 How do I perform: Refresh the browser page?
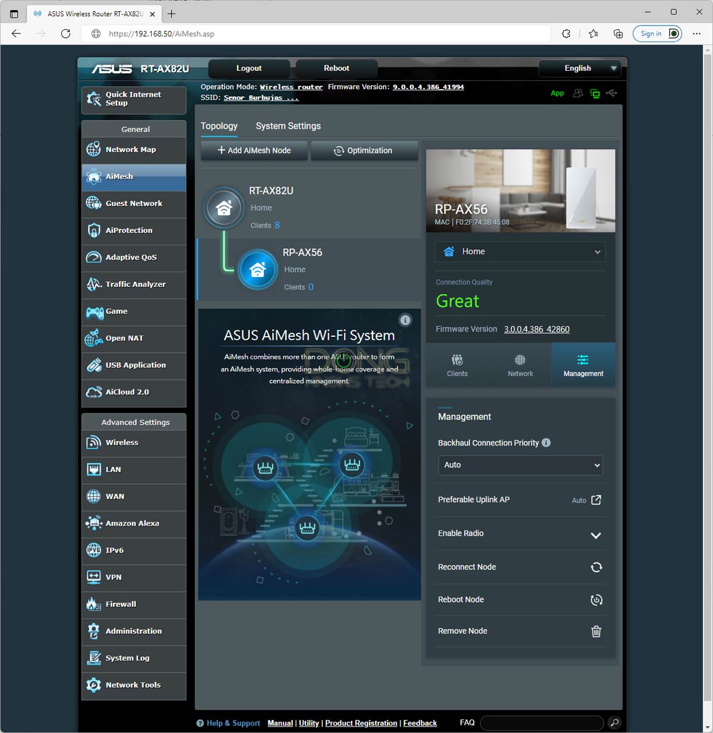click(65, 34)
